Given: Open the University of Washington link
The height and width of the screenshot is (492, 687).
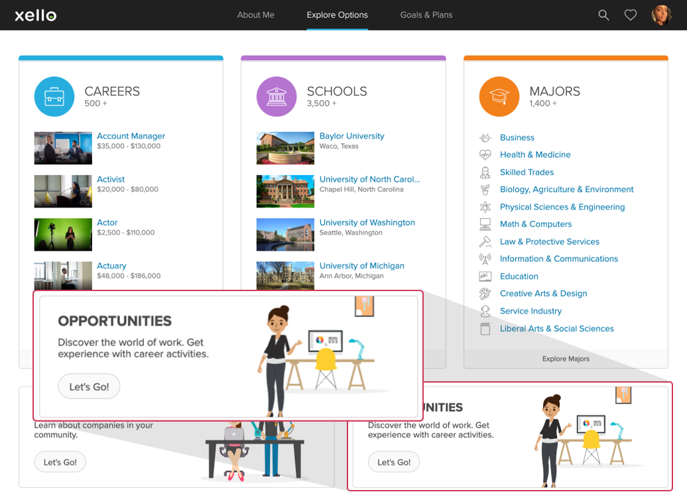Looking at the screenshot, I should pyautogui.click(x=367, y=223).
